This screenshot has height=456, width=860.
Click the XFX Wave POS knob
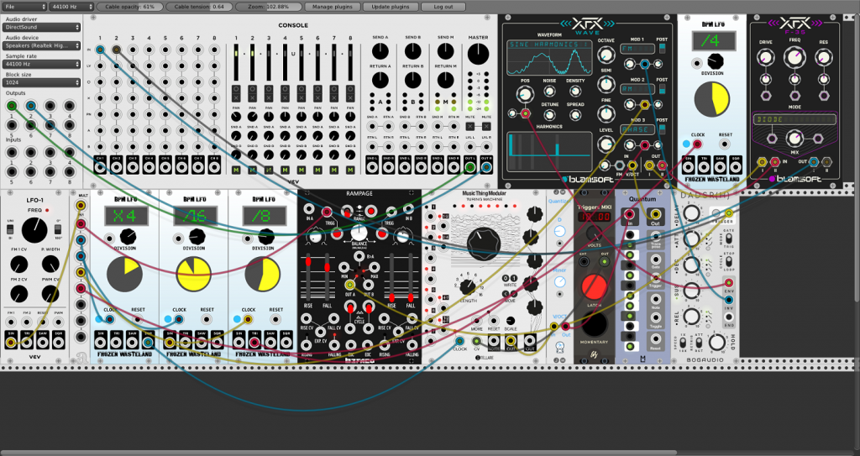pyautogui.click(x=525, y=95)
